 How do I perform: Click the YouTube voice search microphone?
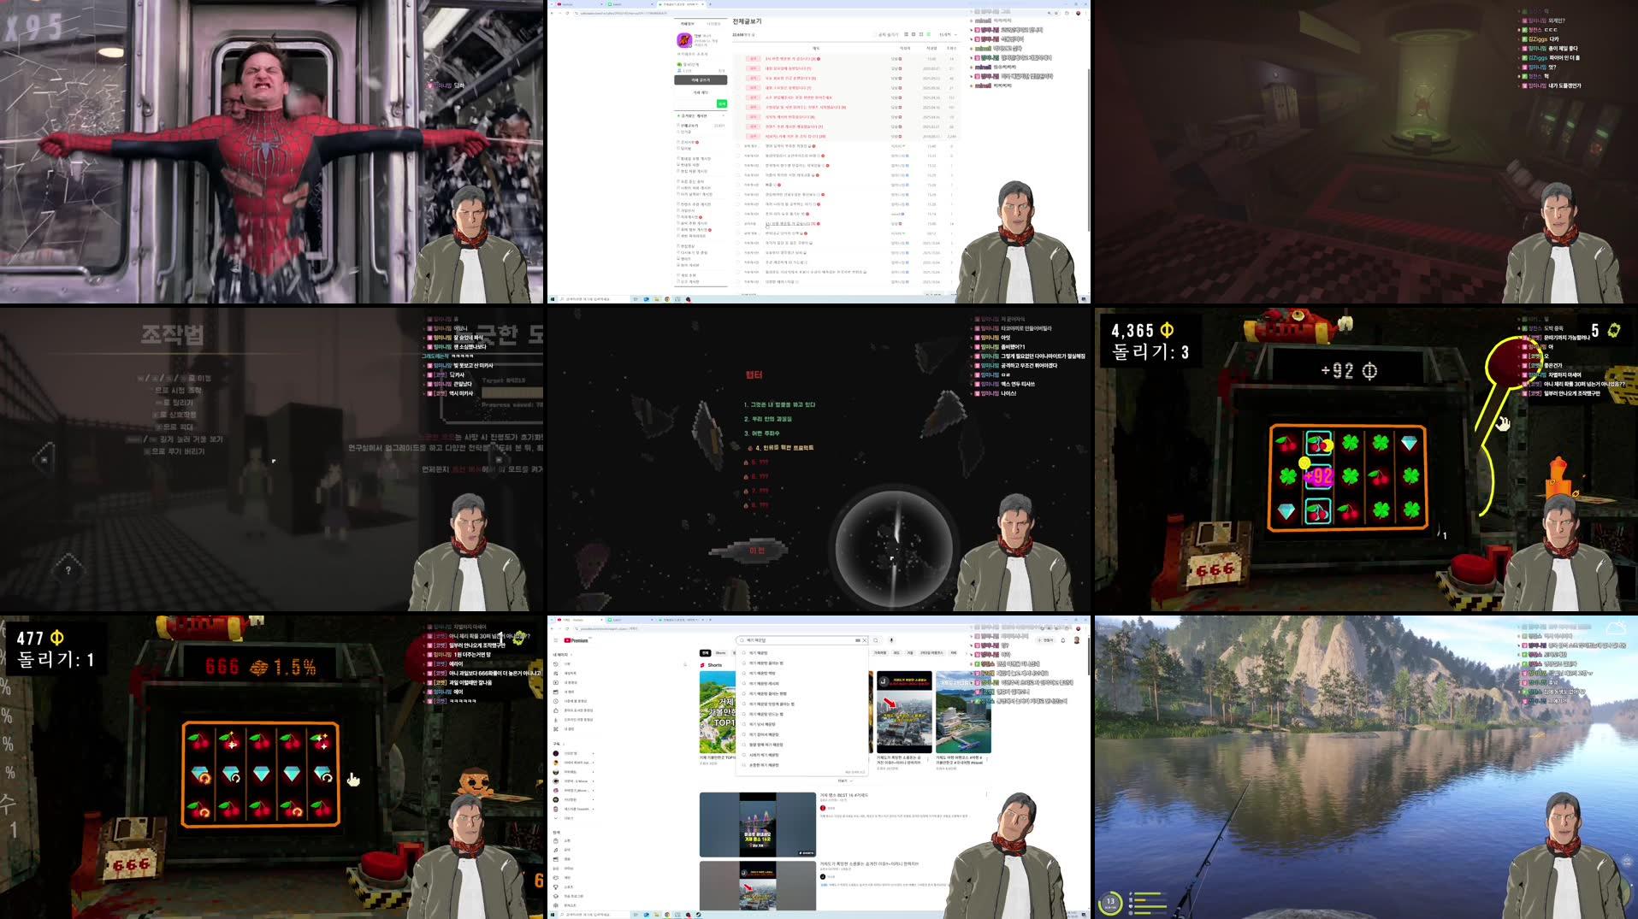[x=890, y=640]
